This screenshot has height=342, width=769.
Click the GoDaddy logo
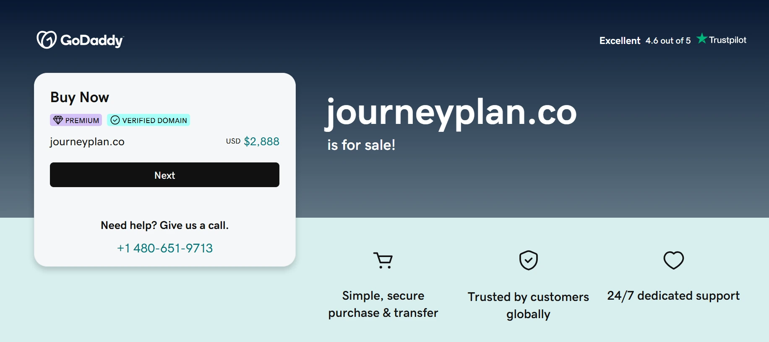(80, 39)
